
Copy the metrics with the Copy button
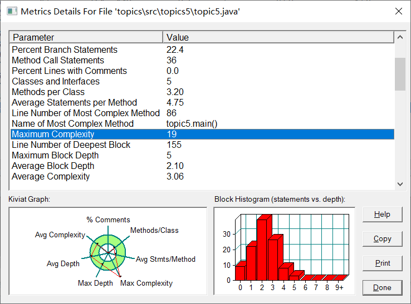click(382, 239)
